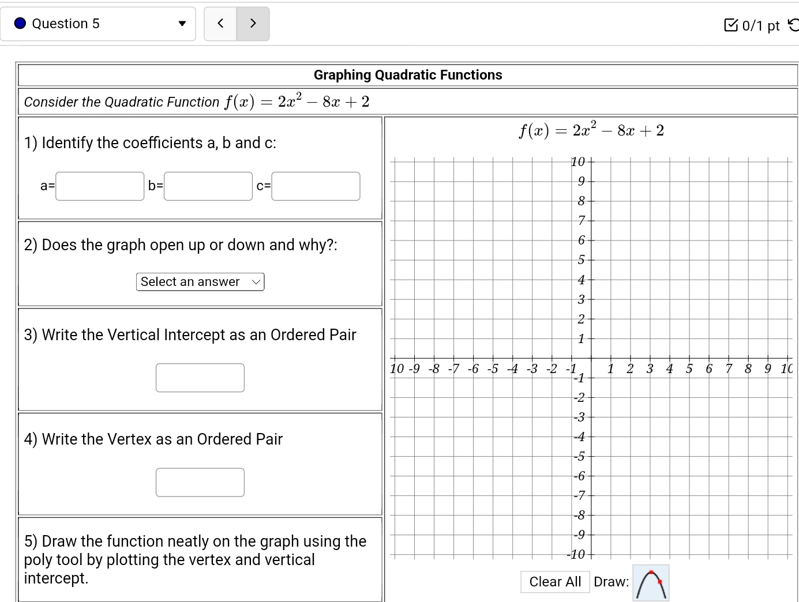799x602 pixels.
Task: Click the blue status dot beside Question 5
Action: [x=20, y=24]
